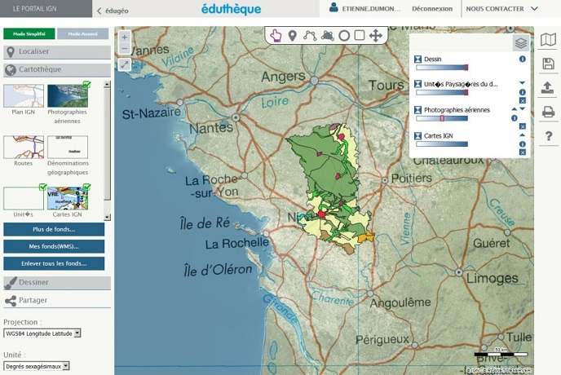This screenshot has width=561, height=375.
Task: Select the move arrows tool
Action: (376, 36)
